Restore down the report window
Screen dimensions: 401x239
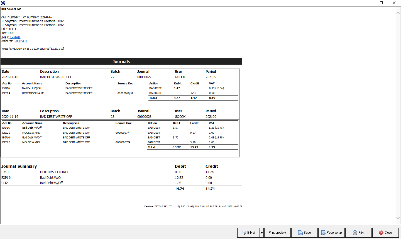point(381,3)
